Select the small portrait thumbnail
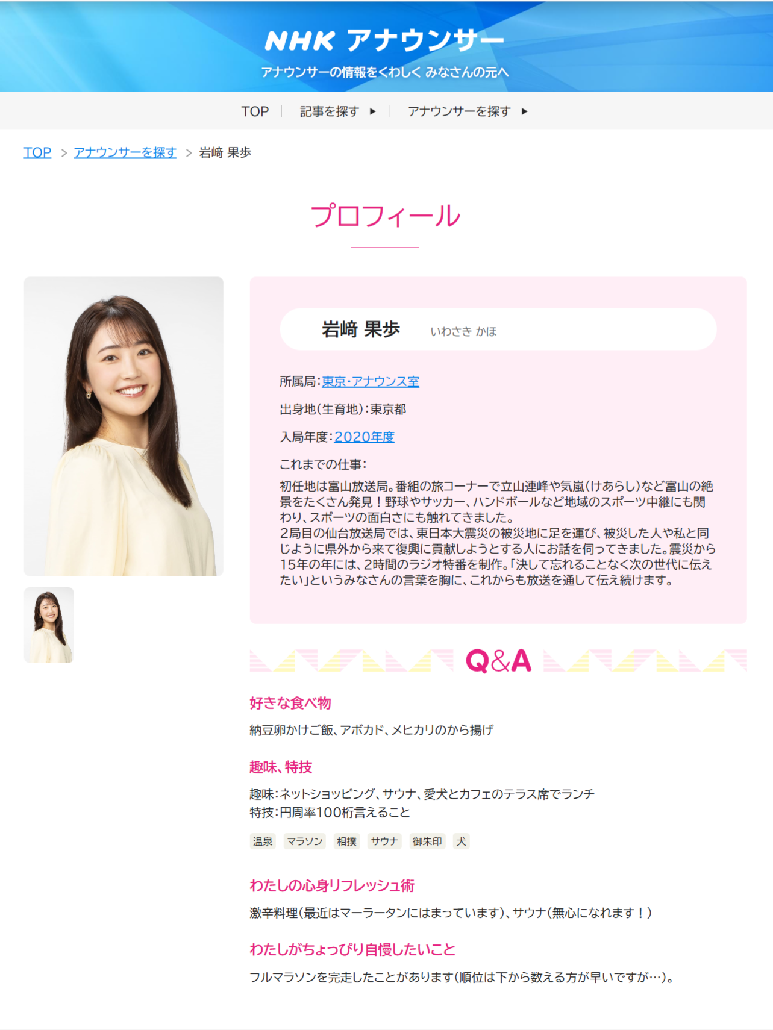The height and width of the screenshot is (1030, 773). pos(49,625)
